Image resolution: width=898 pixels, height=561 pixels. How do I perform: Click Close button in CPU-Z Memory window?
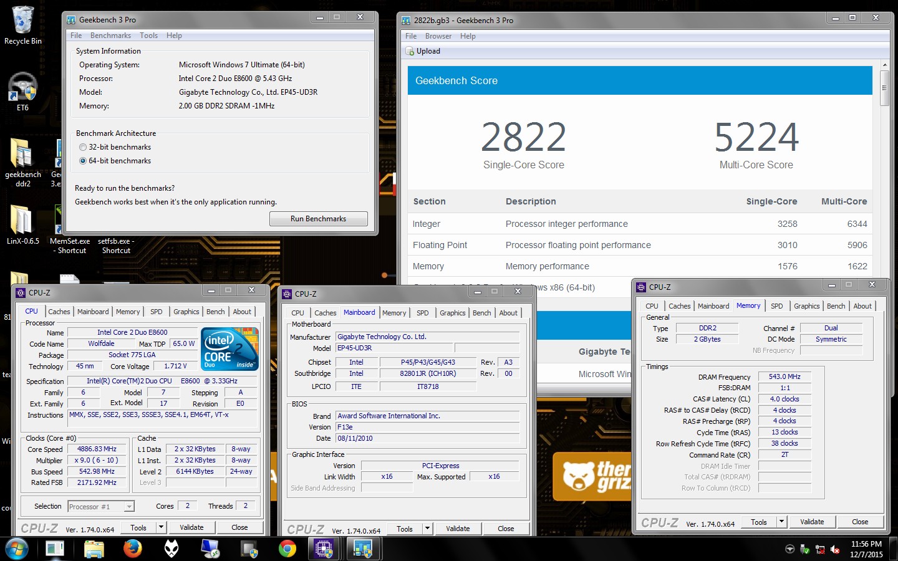click(860, 522)
